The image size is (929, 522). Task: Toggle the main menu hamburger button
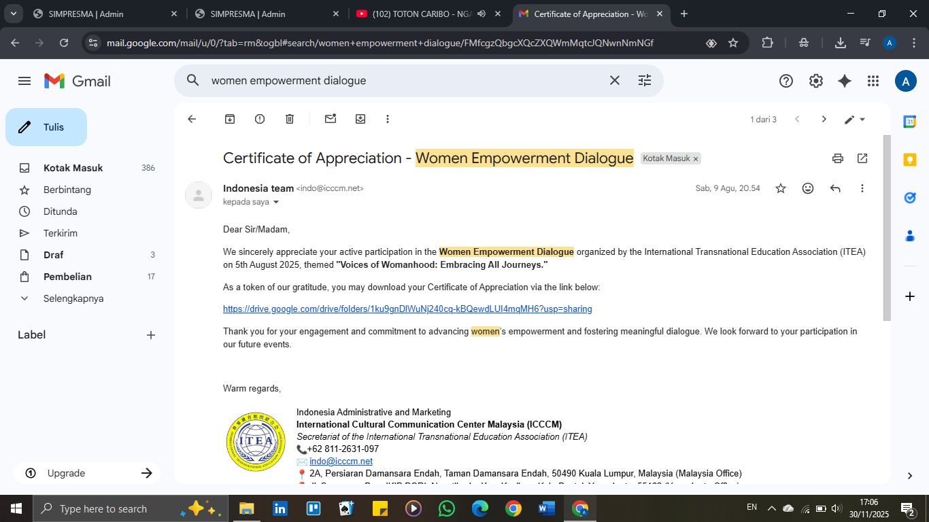click(24, 81)
